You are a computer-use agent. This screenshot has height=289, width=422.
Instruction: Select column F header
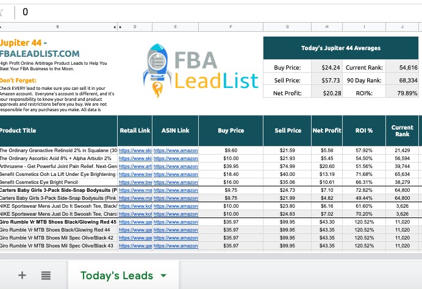(231, 27)
